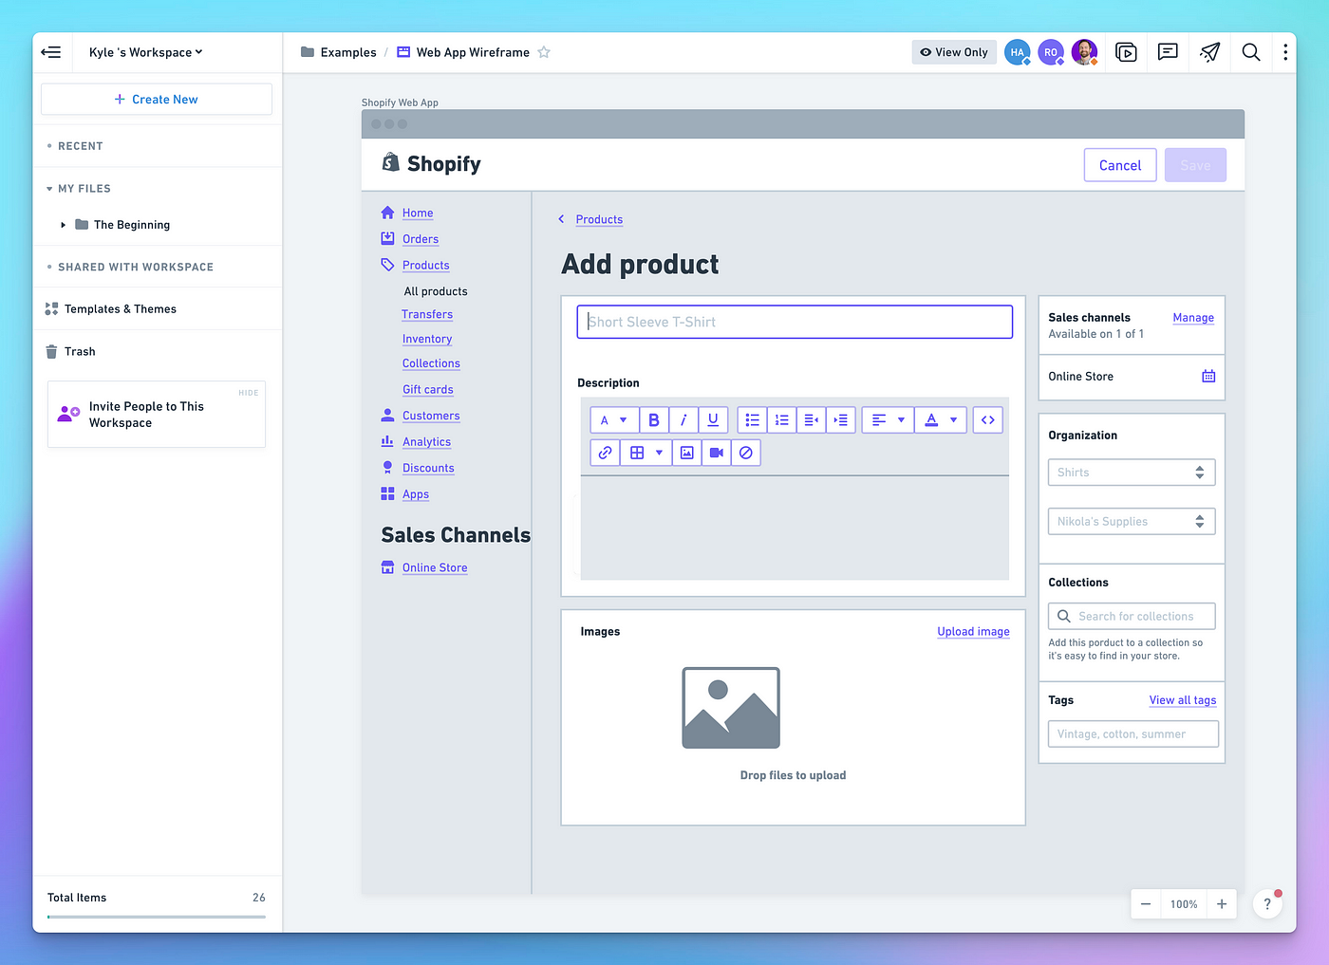Image resolution: width=1329 pixels, height=965 pixels.
Task: Open Gift cards link
Action: [x=428, y=389]
